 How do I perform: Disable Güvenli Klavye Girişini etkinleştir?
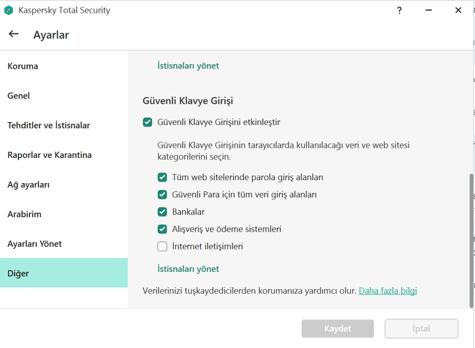coord(148,122)
